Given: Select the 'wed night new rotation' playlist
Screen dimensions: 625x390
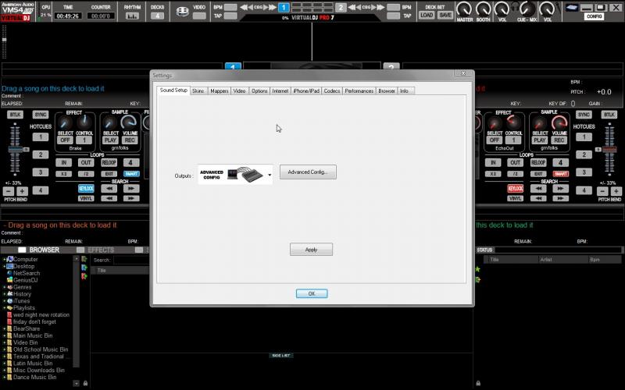Looking at the screenshot, I should 41,315.
